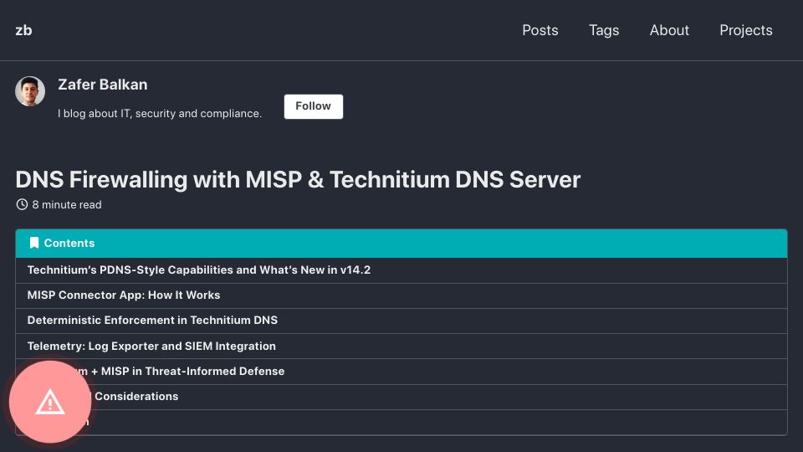The height and width of the screenshot is (452, 803).
Task: Click the Zafer Balkan author name
Action: (x=102, y=85)
